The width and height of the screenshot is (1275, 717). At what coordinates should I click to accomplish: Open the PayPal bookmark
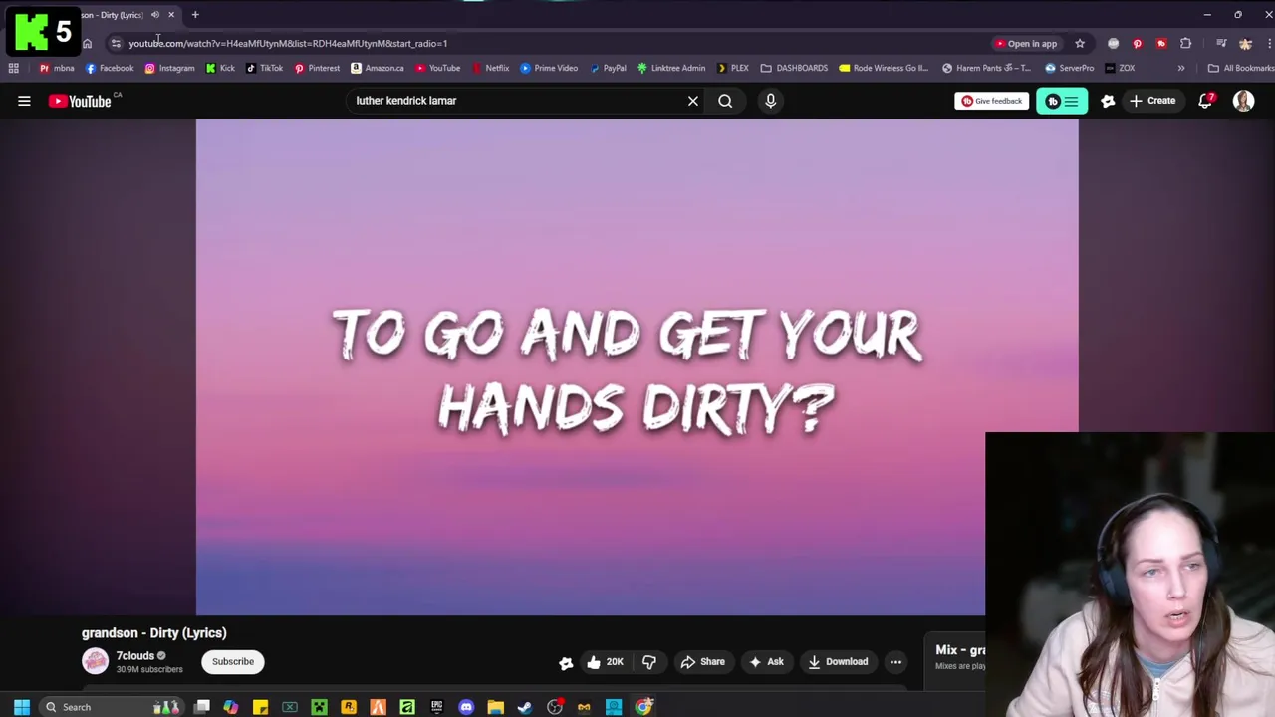[x=608, y=68]
